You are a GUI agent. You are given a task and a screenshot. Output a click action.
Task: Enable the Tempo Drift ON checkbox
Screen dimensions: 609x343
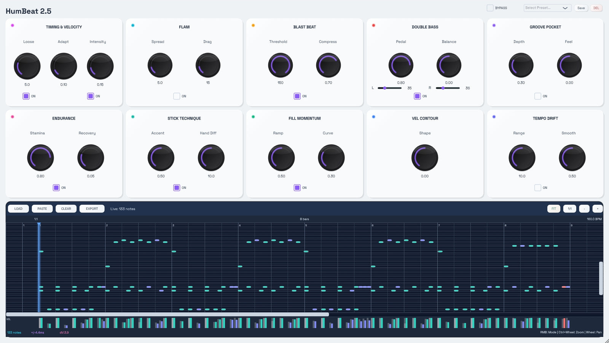pyautogui.click(x=538, y=187)
